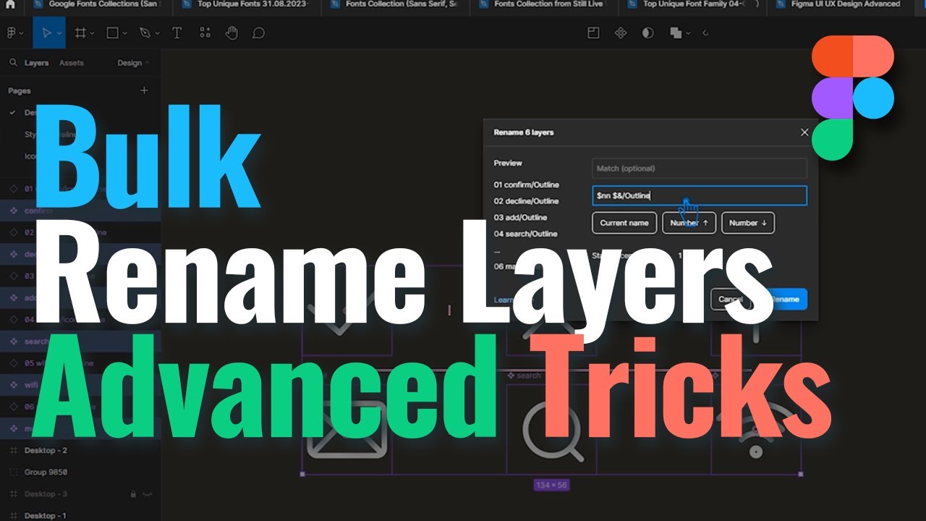Open Fonts Collection from Still Live tab
The height and width of the screenshot is (521, 926).
545,4
